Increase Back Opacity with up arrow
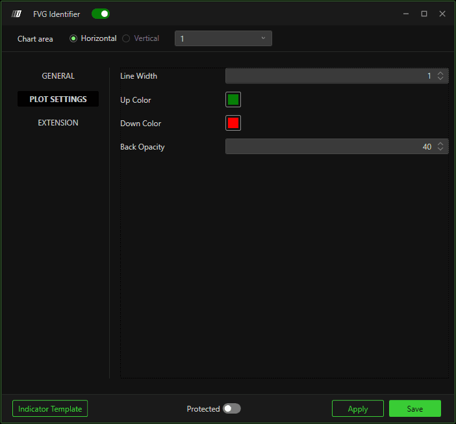456x424 pixels. click(440, 144)
